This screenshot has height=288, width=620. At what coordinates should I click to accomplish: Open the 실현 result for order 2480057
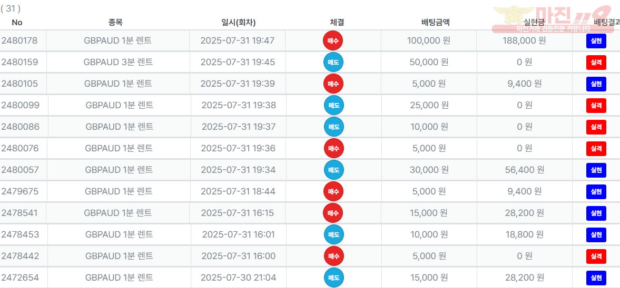tap(596, 170)
